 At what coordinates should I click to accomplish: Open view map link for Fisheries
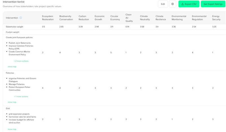click(x=12, y=102)
